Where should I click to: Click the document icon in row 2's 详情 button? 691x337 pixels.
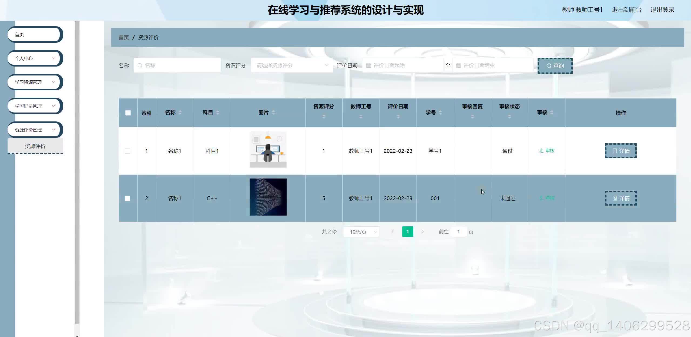point(615,198)
